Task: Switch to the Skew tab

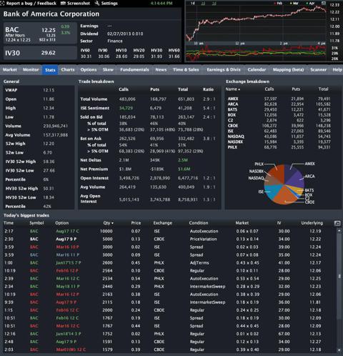Action: 108,70
